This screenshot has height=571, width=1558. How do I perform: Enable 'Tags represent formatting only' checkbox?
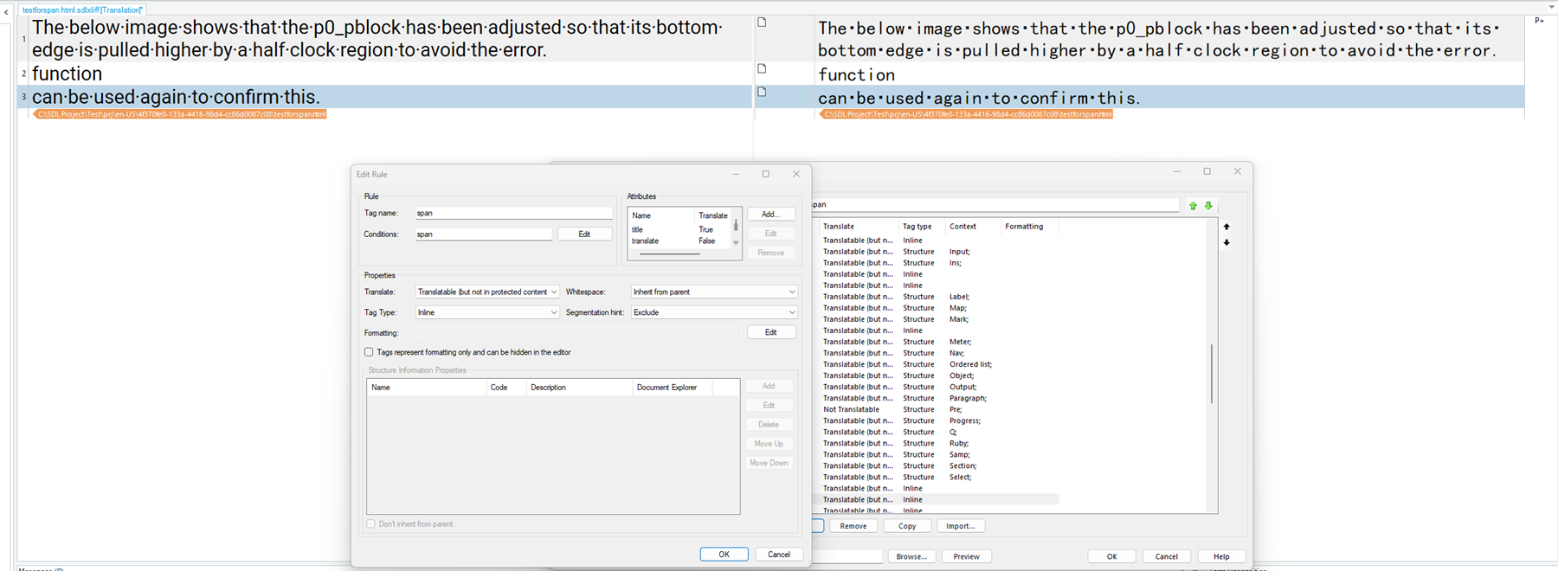tap(369, 352)
